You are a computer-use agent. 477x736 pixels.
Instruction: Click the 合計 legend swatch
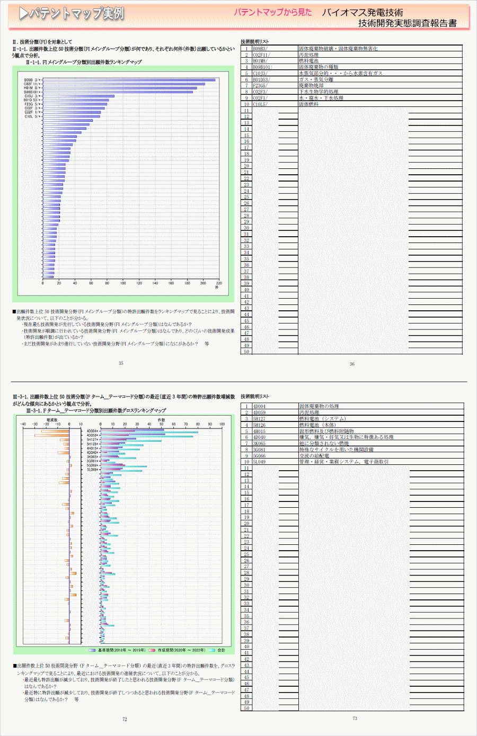pos(212,650)
